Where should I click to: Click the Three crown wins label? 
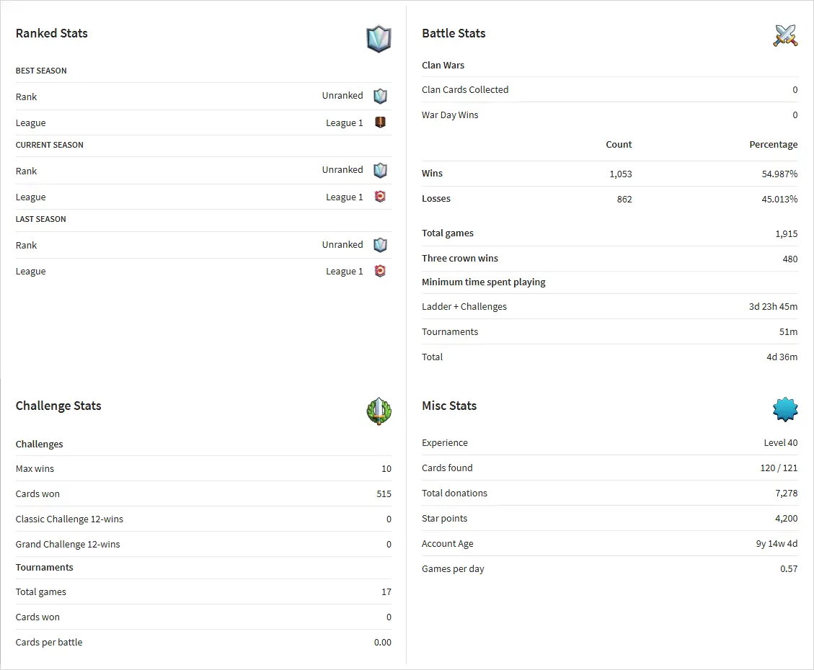pos(460,258)
